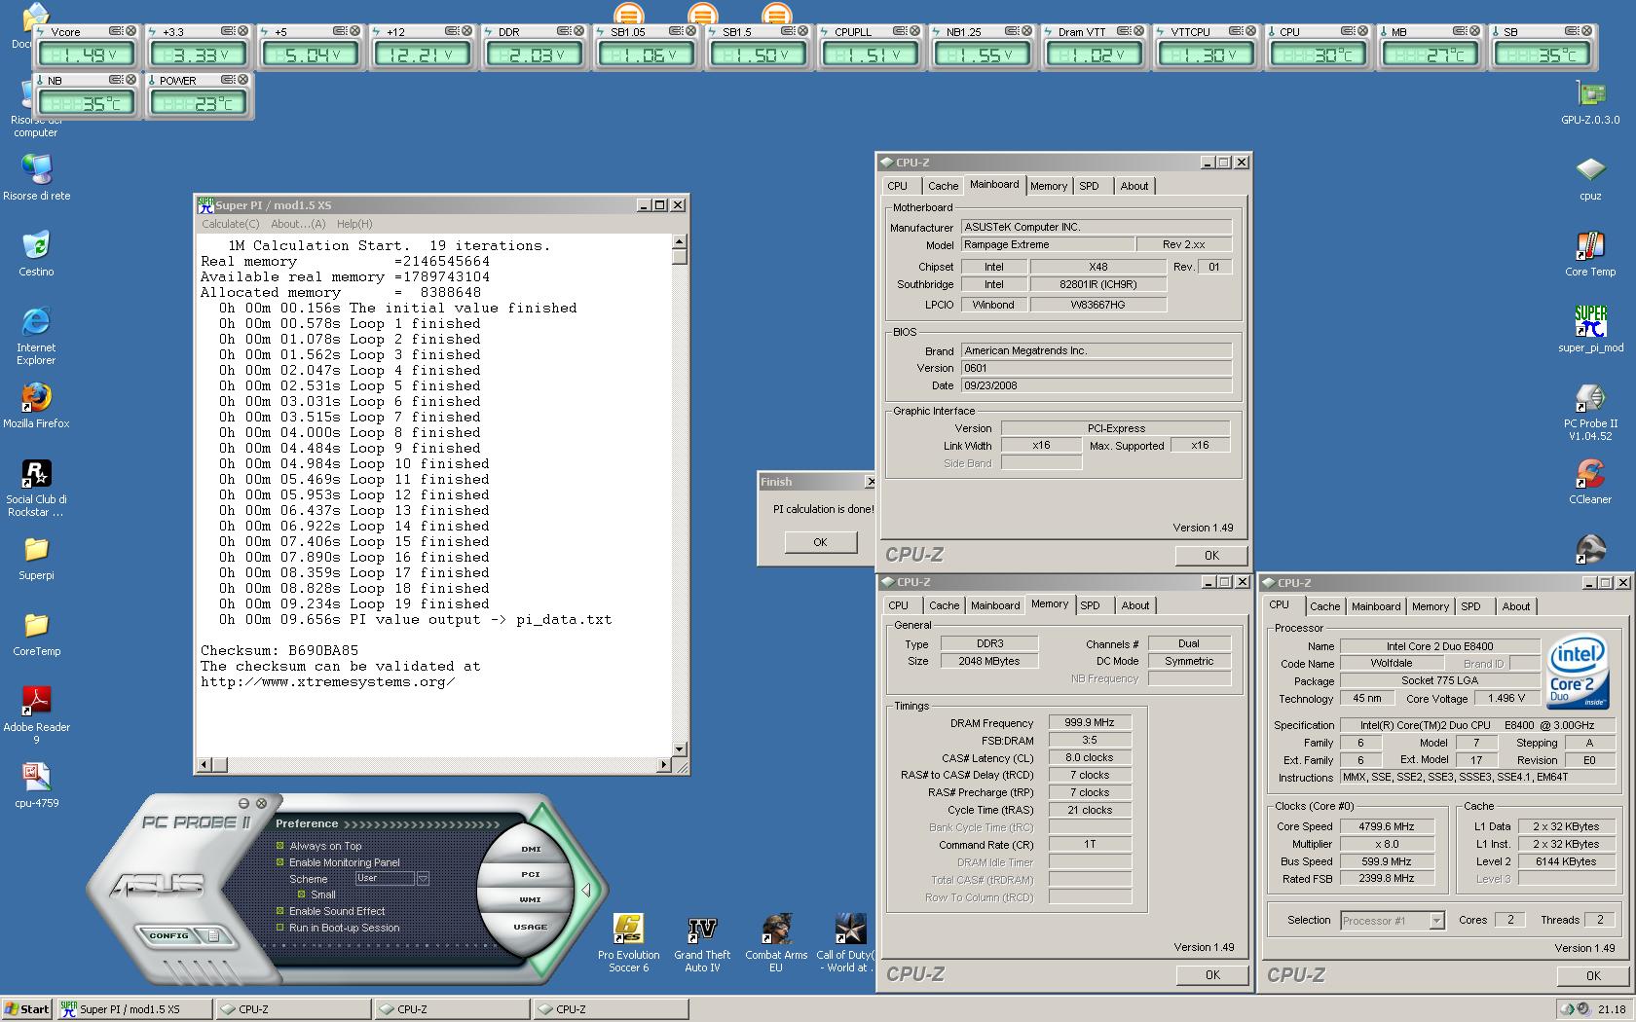Open the About...(A) menu in Super PI
This screenshot has width=1636, height=1022.
(298, 224)
